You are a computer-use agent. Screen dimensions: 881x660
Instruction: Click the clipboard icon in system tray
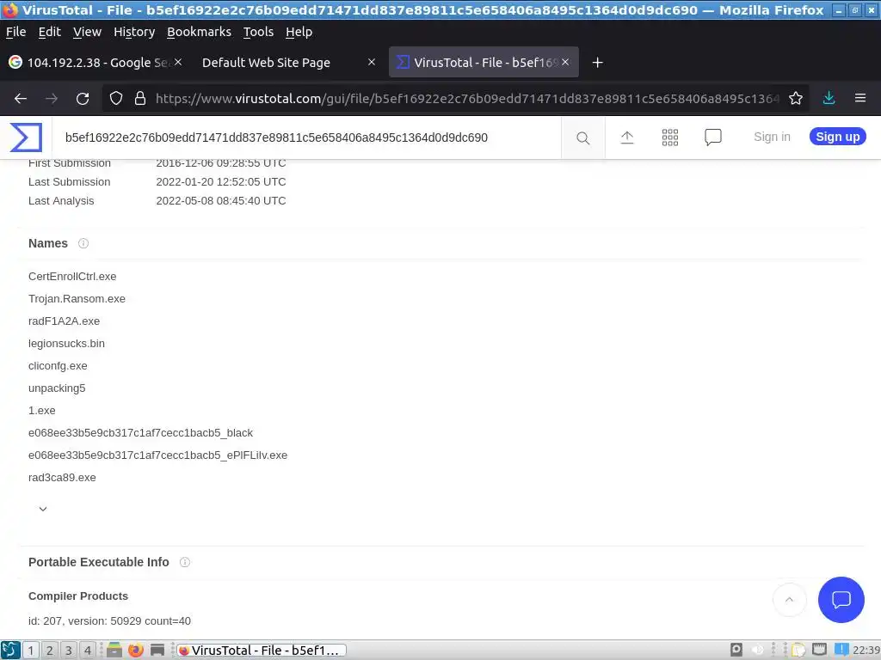click(798, 650)
